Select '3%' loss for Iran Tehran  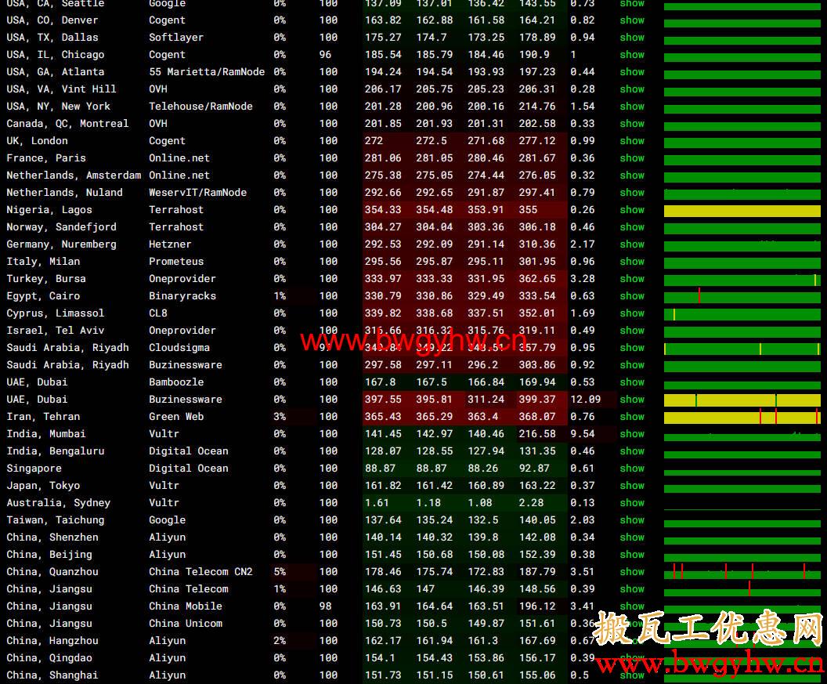[280, 416]
